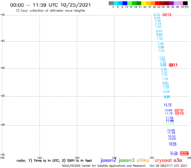Click the latitude axis label -42

pyautogui.click(x=2, y=41)
